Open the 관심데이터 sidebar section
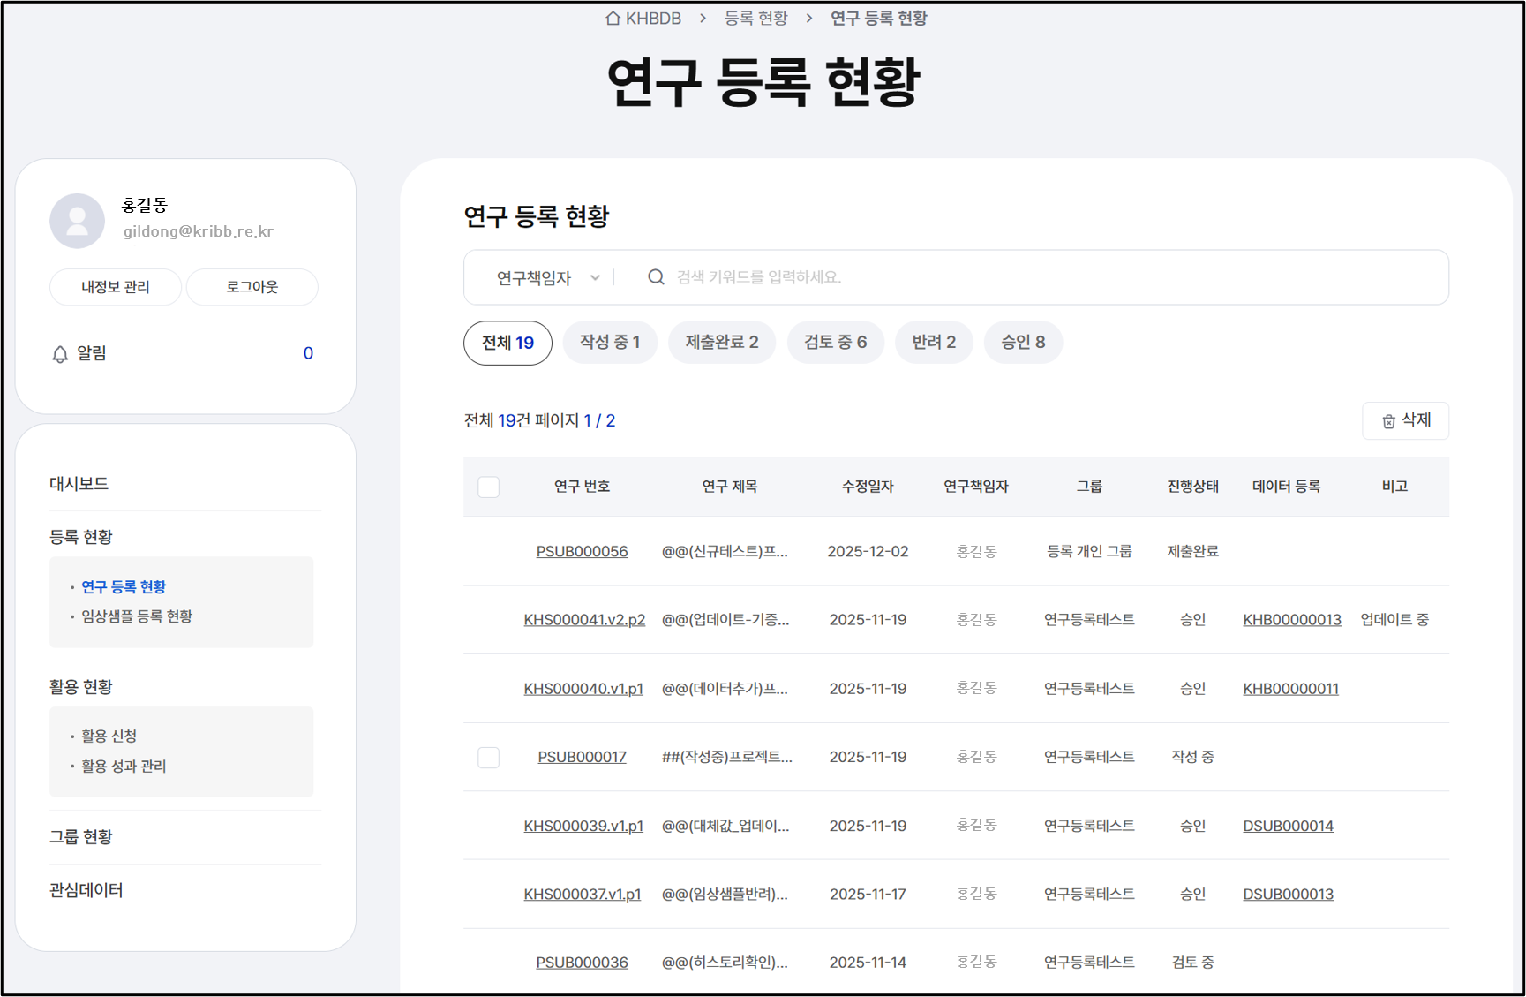This screenshot has height=997, width=1526. 86,891
